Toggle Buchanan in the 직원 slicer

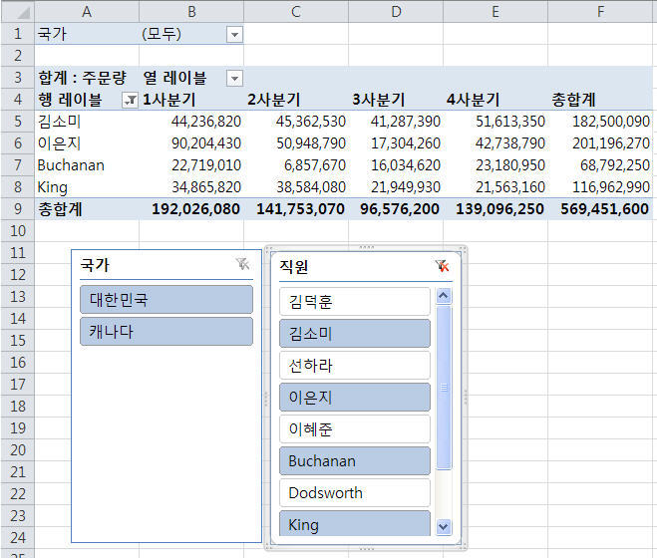355,460
